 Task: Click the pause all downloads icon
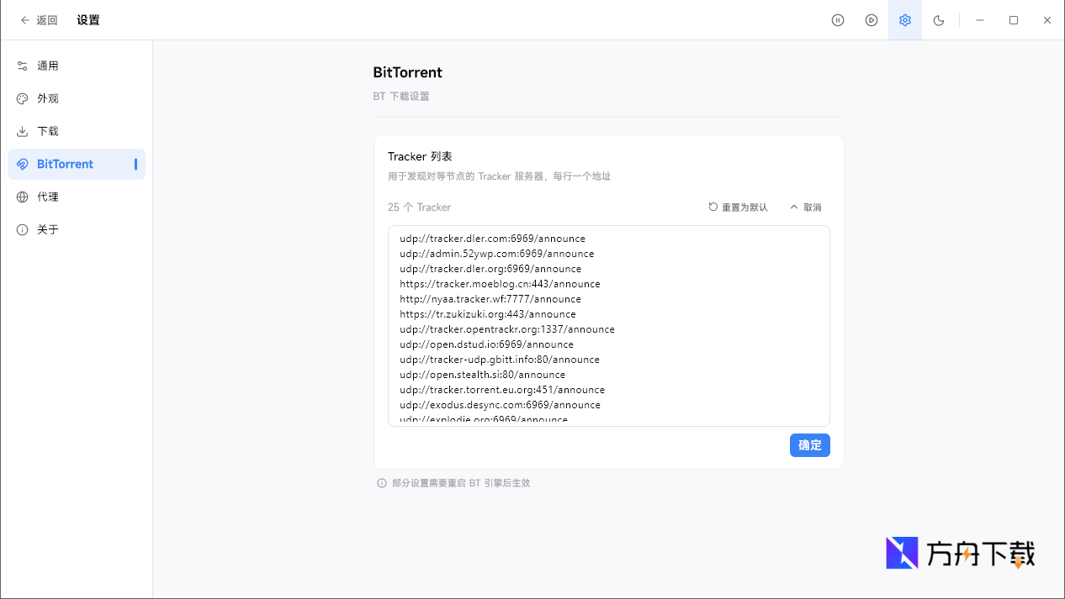coord(838,20)
